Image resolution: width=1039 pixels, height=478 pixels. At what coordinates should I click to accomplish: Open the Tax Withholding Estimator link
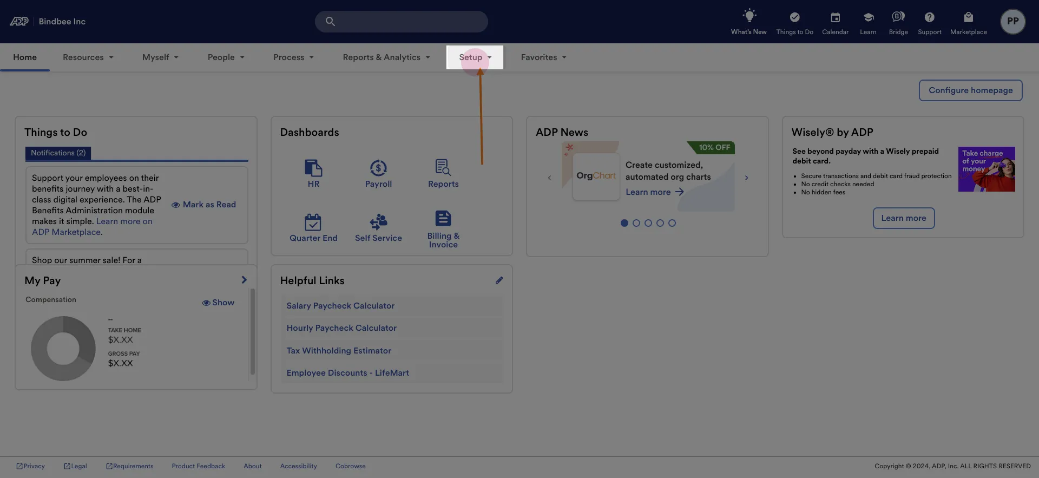(339, 351)
